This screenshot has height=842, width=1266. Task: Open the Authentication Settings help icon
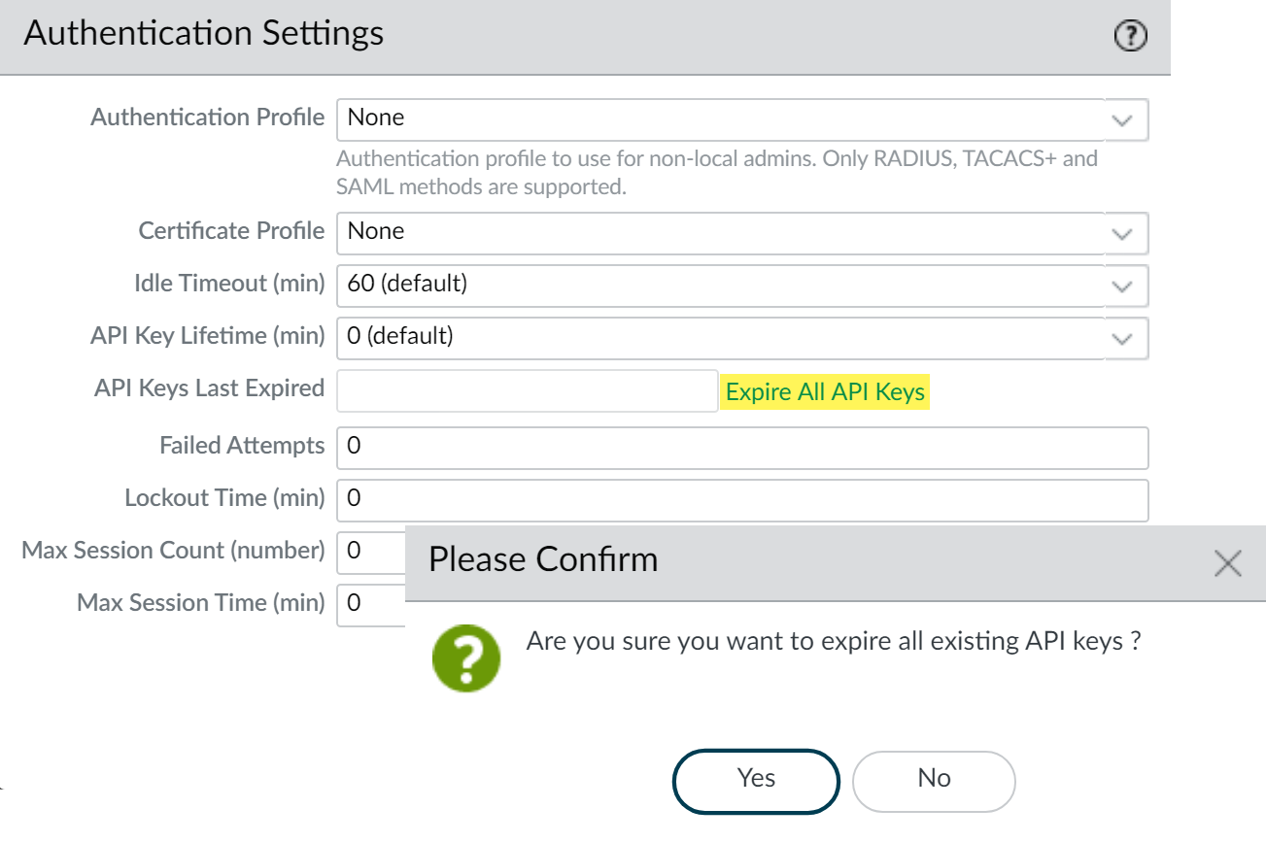coord(1130,37)
